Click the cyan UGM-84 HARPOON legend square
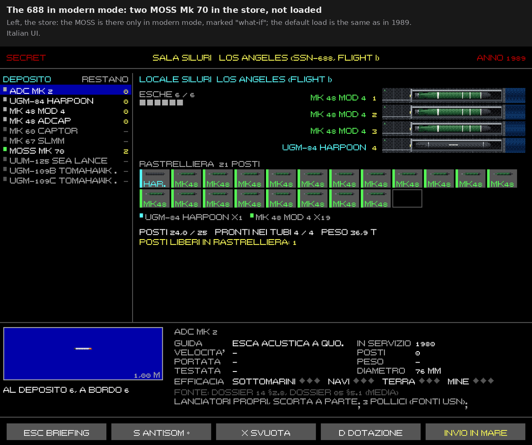 [x=141, y=216]
